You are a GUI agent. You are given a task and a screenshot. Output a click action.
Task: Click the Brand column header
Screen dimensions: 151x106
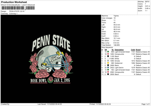[x=138, y=50]
